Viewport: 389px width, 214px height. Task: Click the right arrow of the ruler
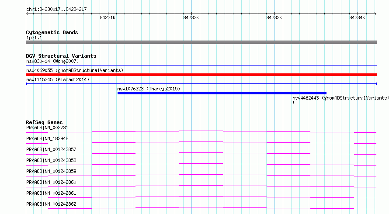pos(375,14)
